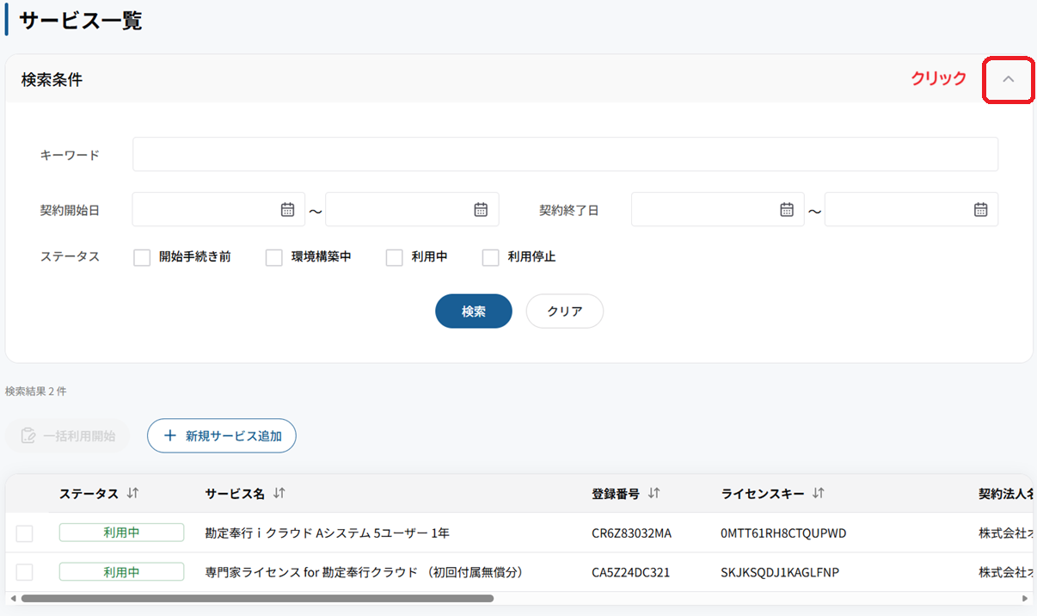Click the 検索結果 2 件 text
The image size is (1037, 616).
point(35,391)
